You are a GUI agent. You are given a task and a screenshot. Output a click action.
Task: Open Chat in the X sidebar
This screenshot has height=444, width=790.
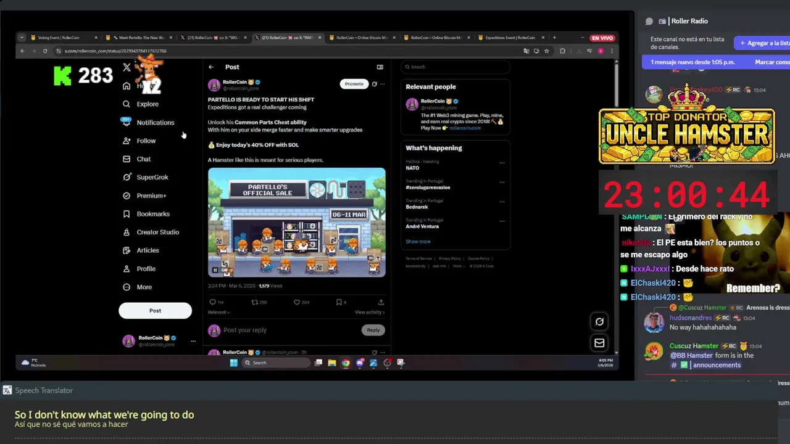pos(137,159)
